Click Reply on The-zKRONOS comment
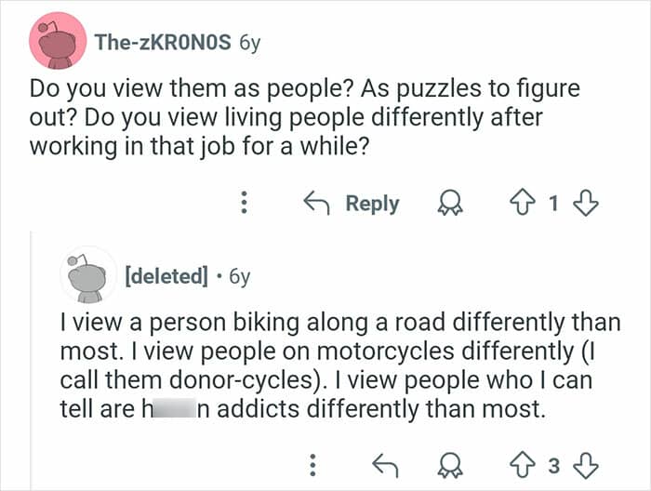651x491 pixels. point(372,204)
